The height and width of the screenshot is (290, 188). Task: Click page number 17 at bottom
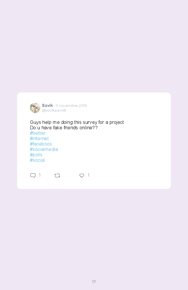(x=94, y=282)
